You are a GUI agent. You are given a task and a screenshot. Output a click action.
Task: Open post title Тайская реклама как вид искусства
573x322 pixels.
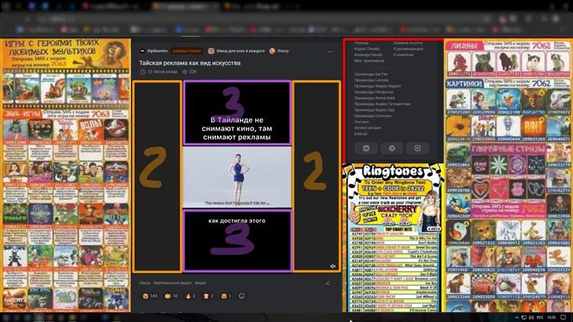point(190,63)
